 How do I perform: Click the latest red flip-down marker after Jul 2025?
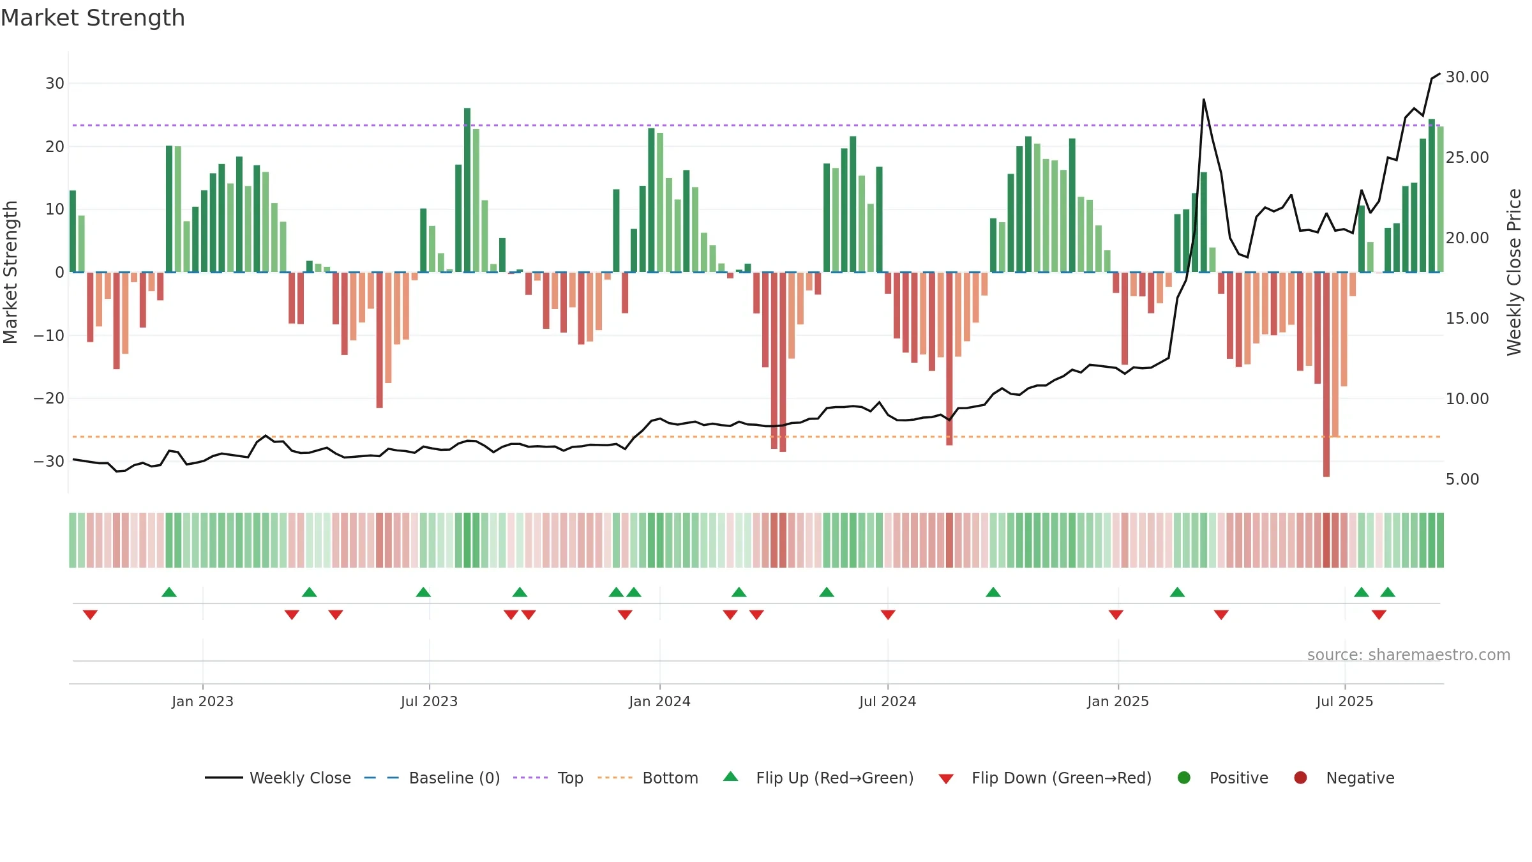point(1379,615)
